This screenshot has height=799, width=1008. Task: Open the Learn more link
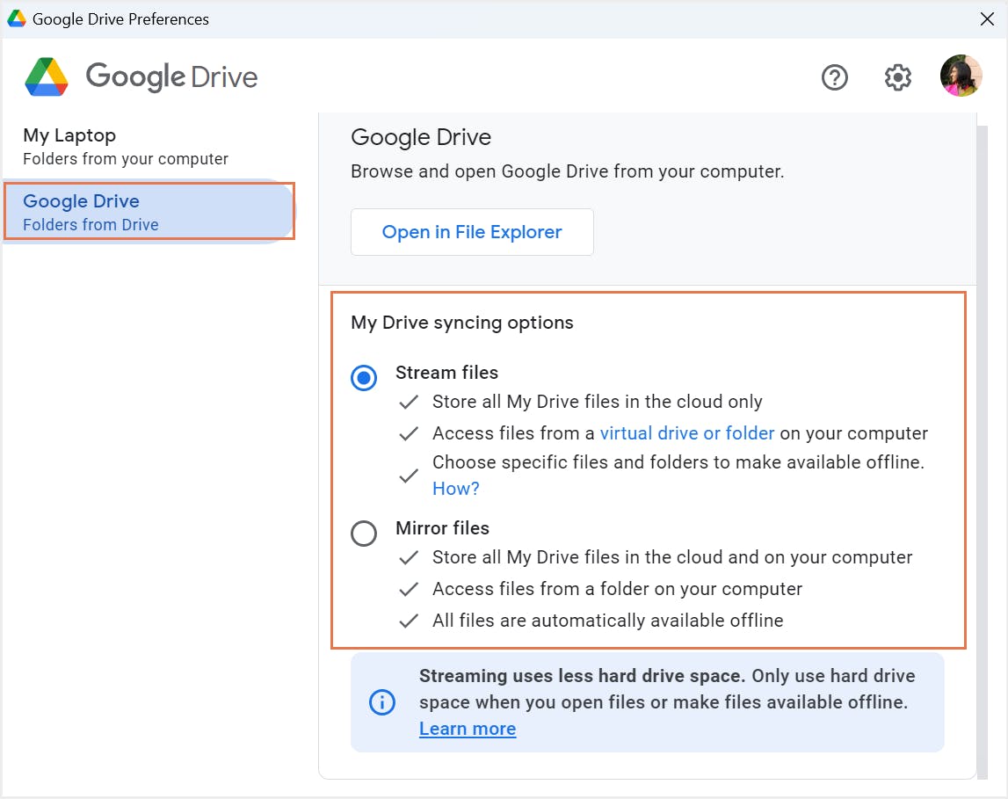pos(468,729)
